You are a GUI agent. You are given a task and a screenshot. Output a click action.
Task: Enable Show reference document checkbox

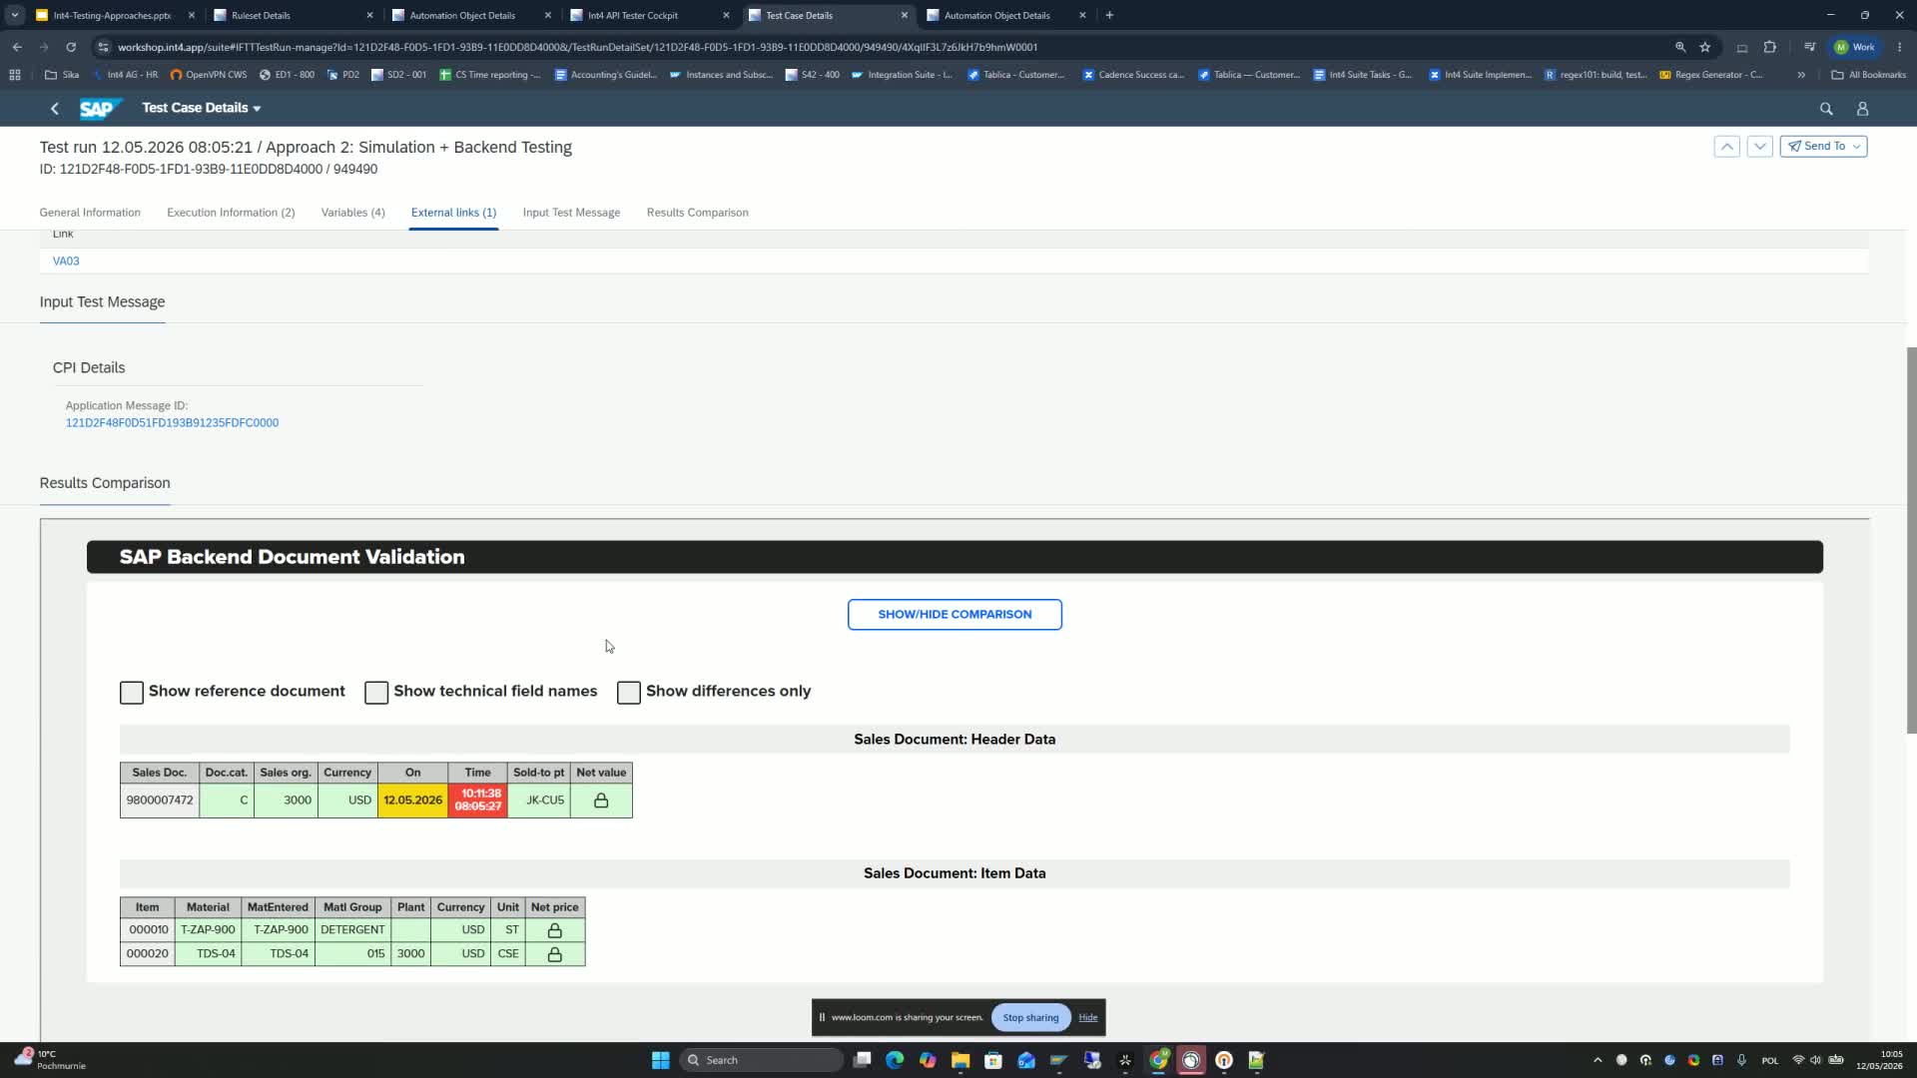[132, 693]
